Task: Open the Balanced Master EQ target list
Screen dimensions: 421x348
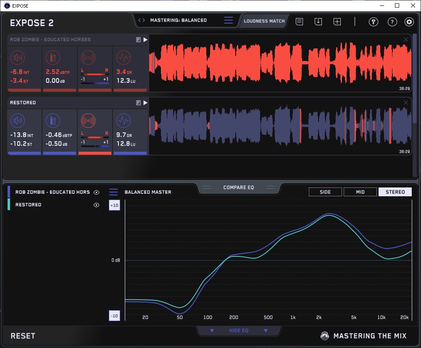Action: [113, 192]
